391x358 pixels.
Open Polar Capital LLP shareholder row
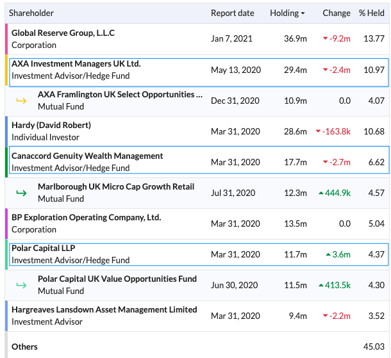tap(199, 254)
